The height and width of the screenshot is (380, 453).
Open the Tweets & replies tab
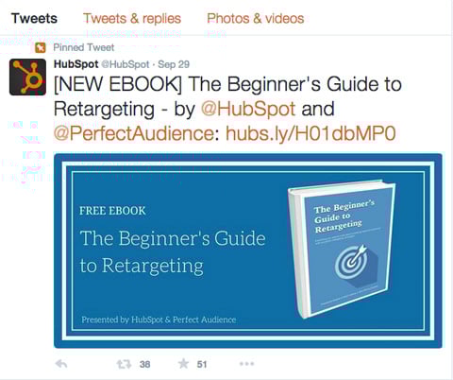coord(132,19)
